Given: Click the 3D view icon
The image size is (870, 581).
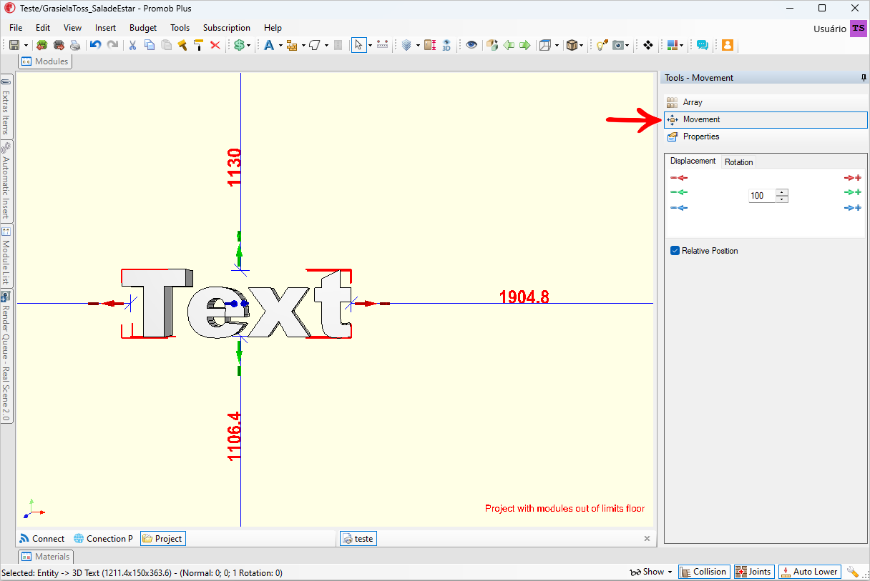Looking at the screenshot, I should (446, 45).
